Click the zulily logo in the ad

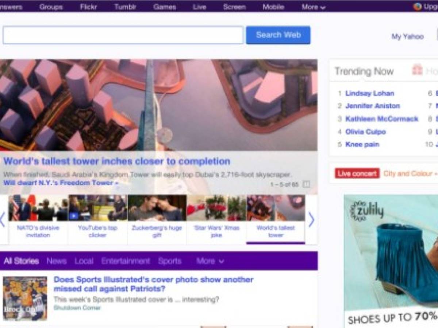tap(366, 211)
